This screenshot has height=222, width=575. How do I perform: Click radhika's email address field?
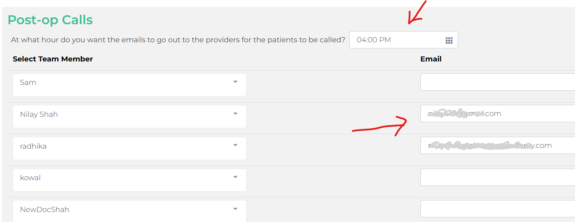[x=498, y=146]
